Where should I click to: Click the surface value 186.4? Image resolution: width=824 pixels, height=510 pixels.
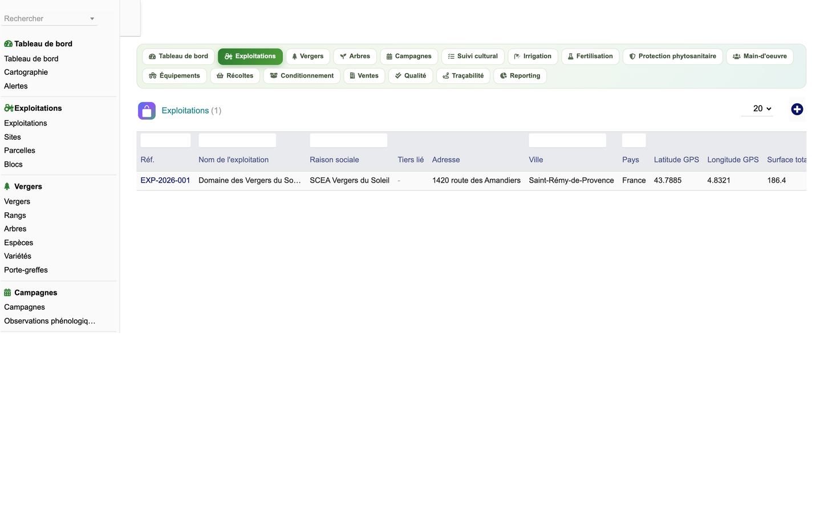click(x=777, y=180)
